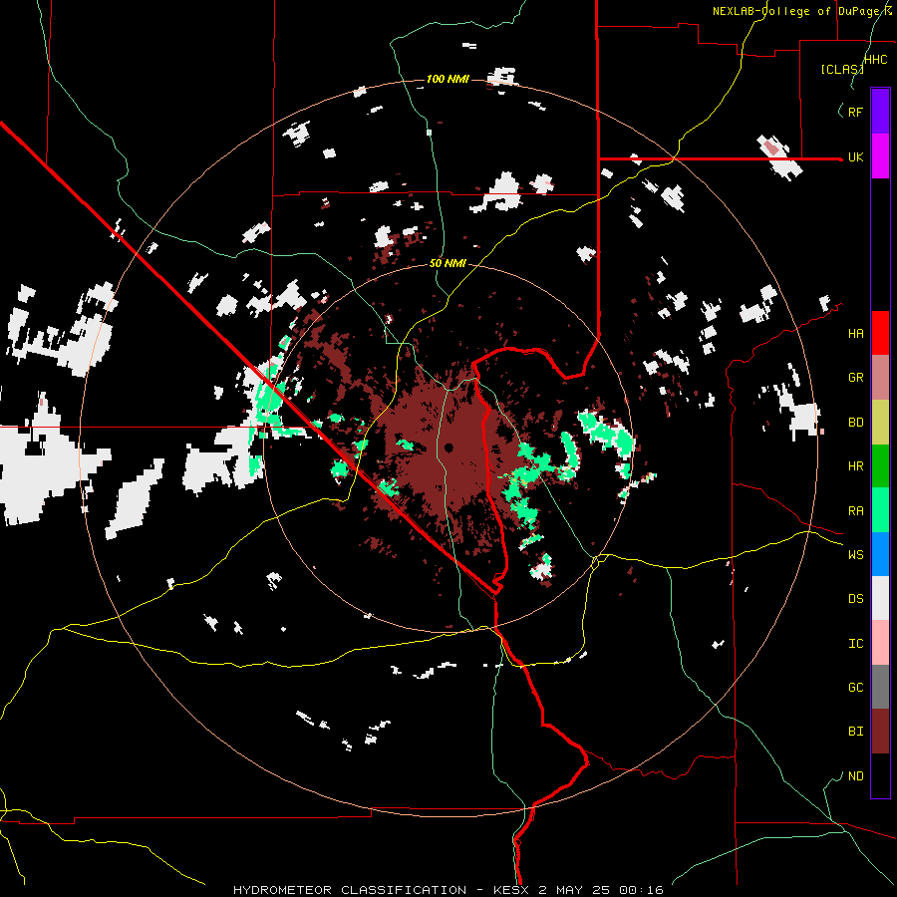This screenshot has height=897, width=897.
Task: Click the GR legend label
Action: click(x=855, y=378)
